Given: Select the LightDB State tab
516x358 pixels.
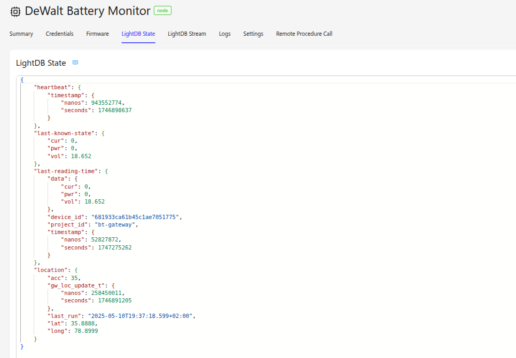Looking at the screenshot, I should tap(138, 34).
